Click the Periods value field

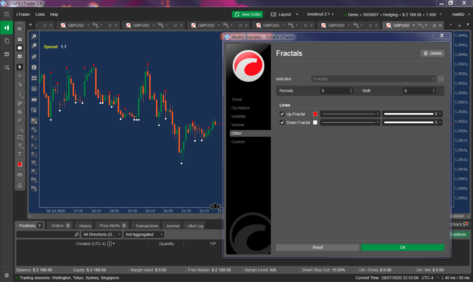click(x=337, y=91)
